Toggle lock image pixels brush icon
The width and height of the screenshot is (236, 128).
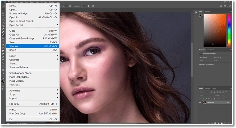[x=206, y=99]
